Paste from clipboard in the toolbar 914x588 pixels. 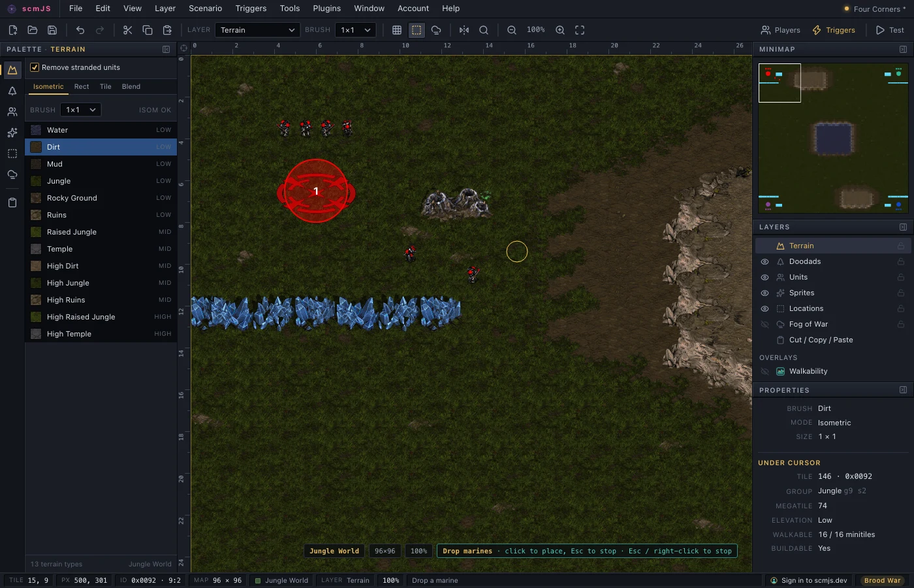coord(167,30)
